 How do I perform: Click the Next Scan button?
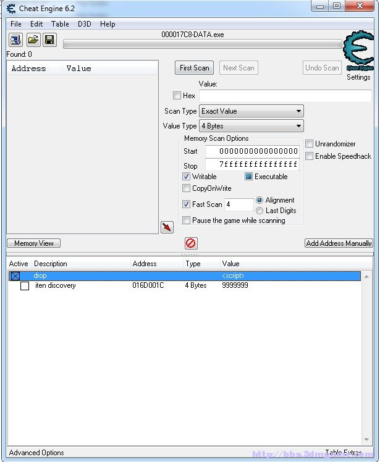(239, 68)
